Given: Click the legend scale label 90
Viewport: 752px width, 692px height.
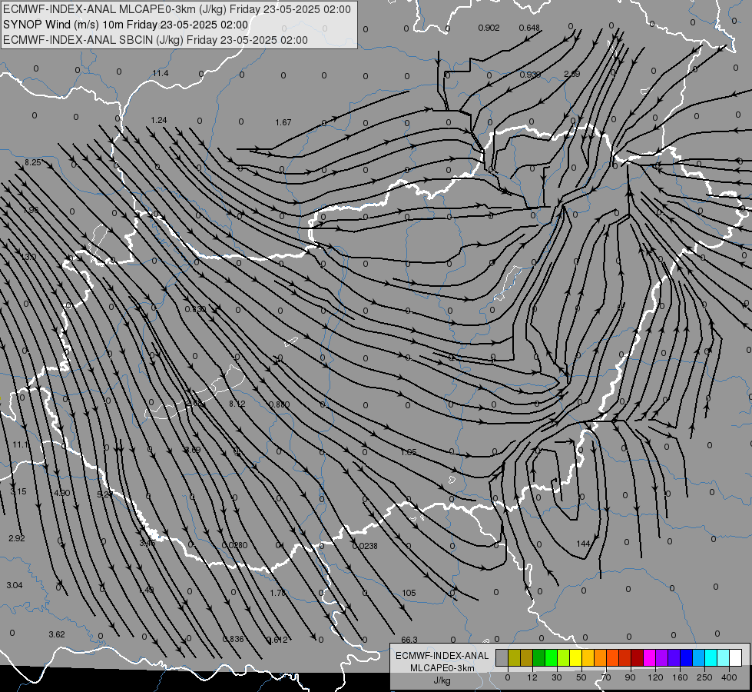Looking at the screenshot, I should [x=630, y=677].
